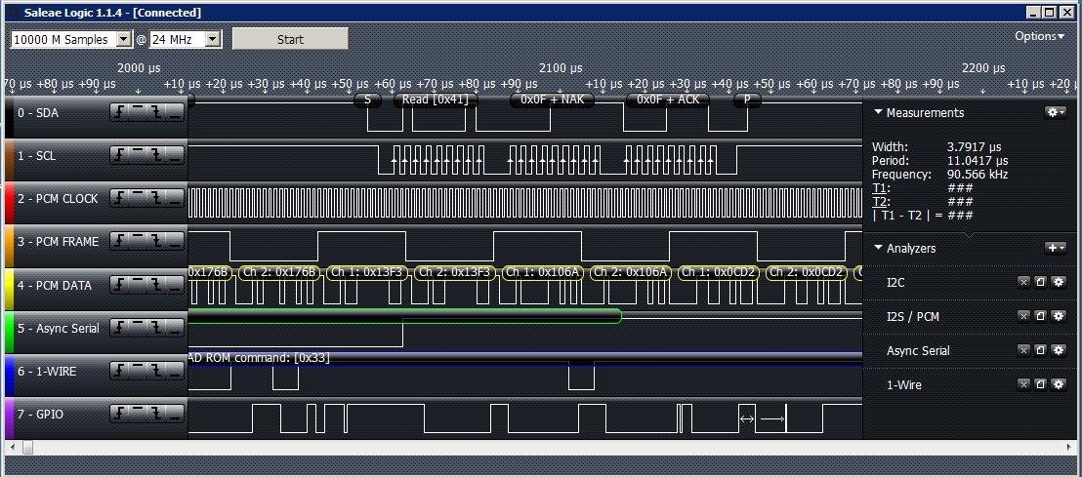Open 1-Wire analyzer settings gear
This screenshot has height=477, width=1082.
[x=1059, y=384]
